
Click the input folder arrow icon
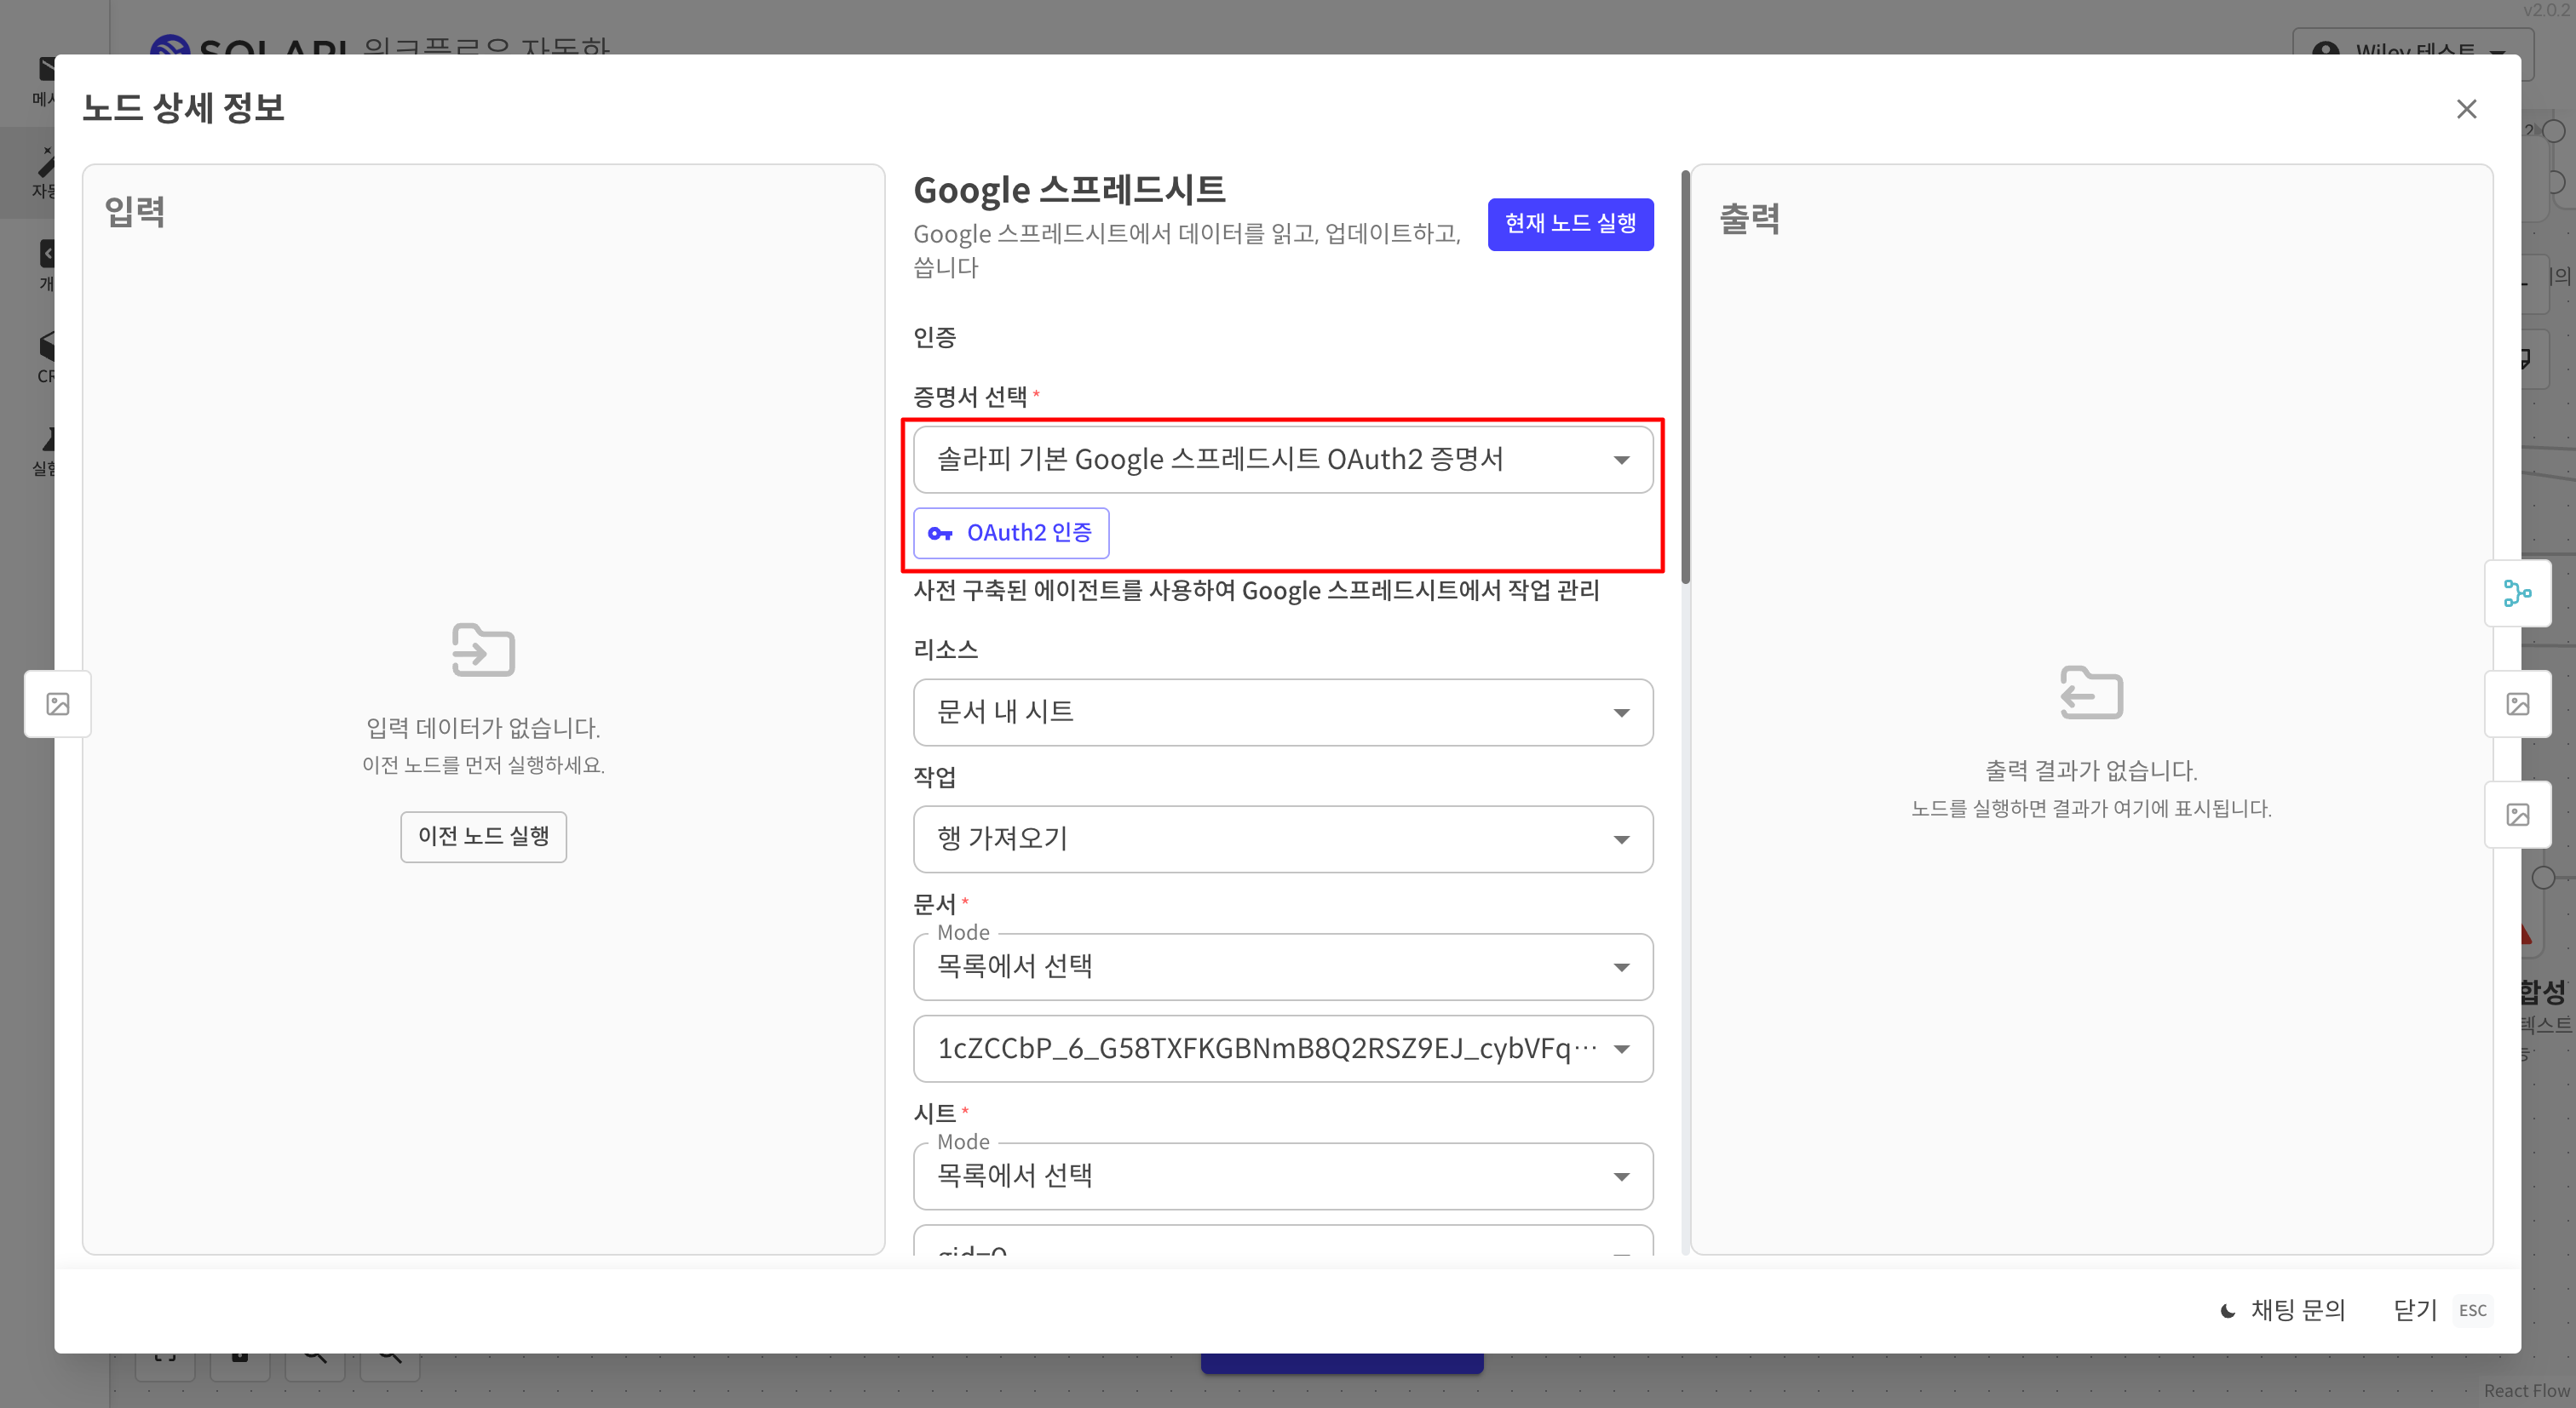483,650
